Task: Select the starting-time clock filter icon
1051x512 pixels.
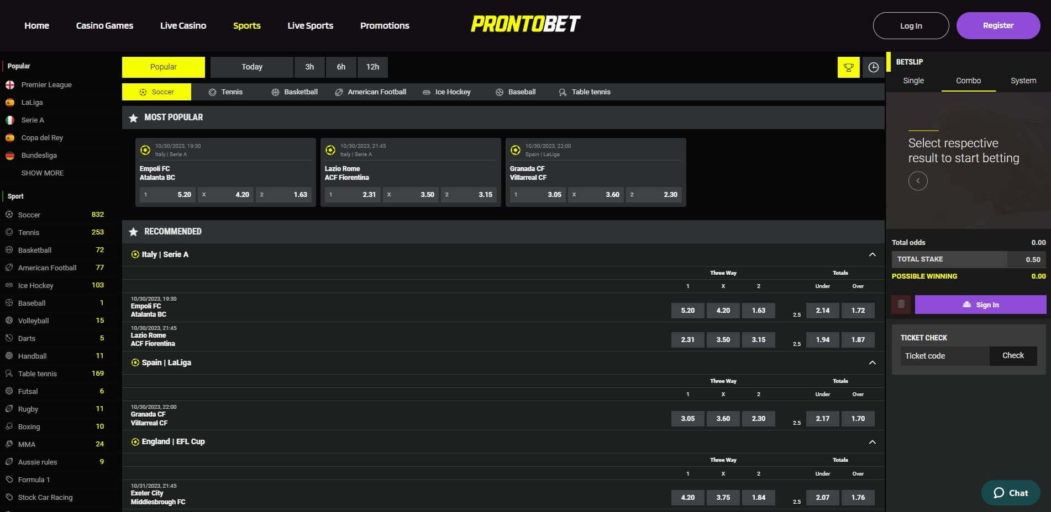Action: [873, 67]
